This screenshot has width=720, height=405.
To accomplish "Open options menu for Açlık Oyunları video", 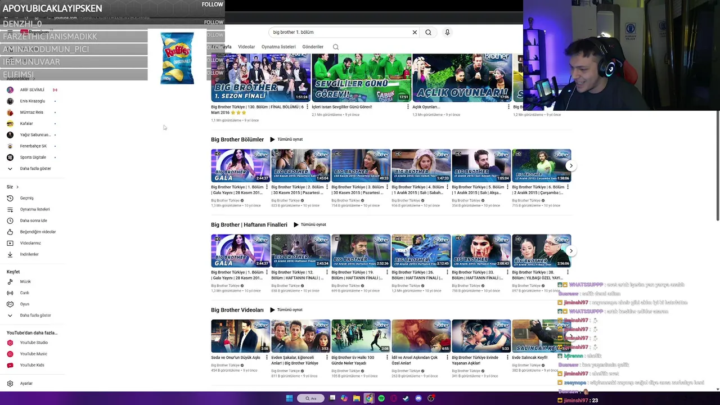I will pyautogui.click(x=508, y=107).
